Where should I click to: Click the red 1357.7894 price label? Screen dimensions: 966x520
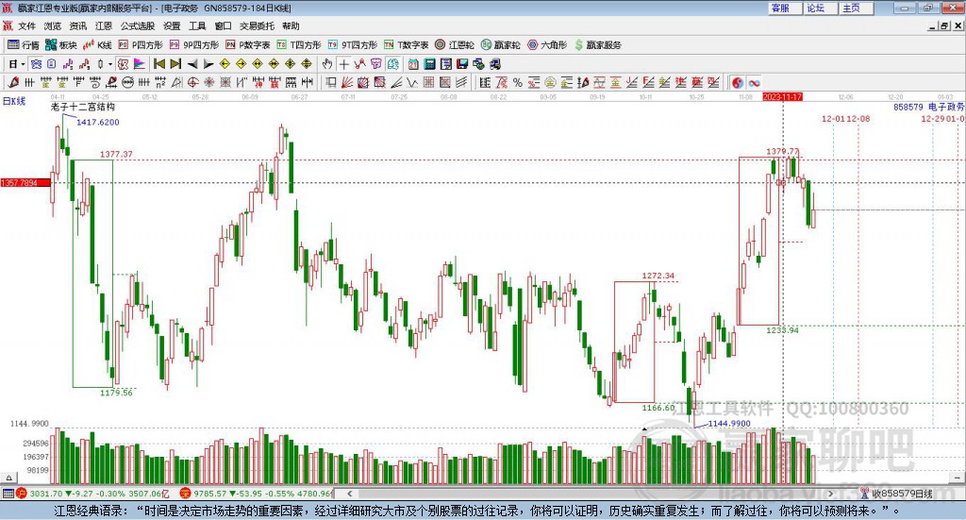point(25,183)
